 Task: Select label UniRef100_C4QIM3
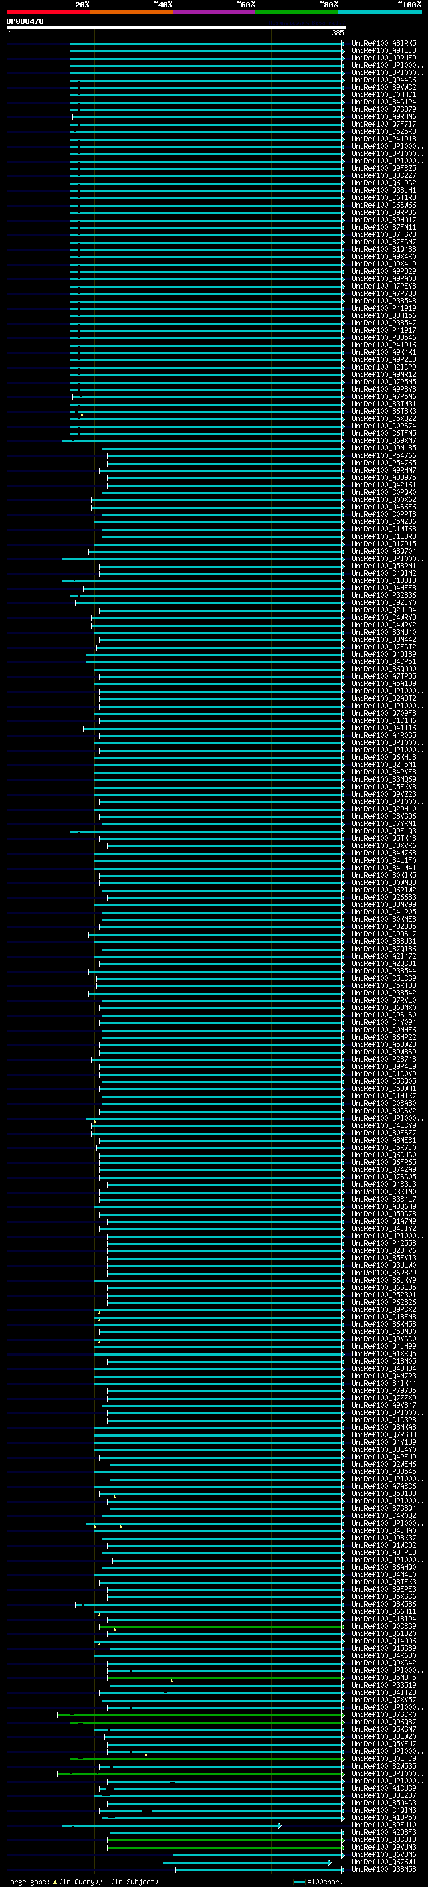[x=384, y=1810]
